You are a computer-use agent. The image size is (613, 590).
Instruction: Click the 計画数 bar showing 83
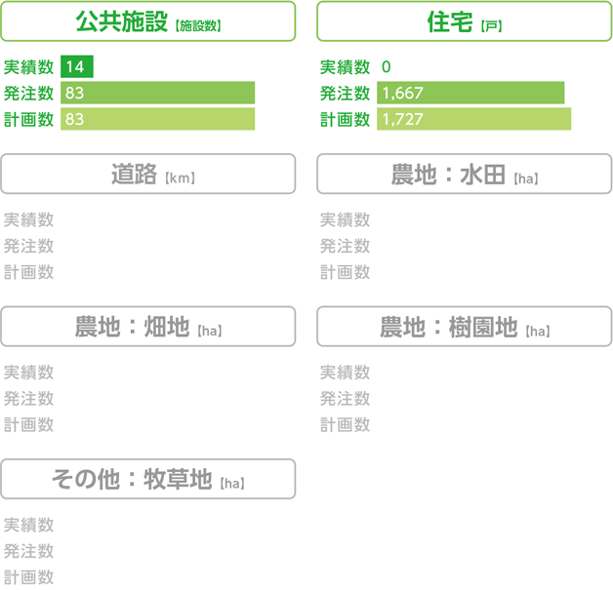(x=157, y=119)
